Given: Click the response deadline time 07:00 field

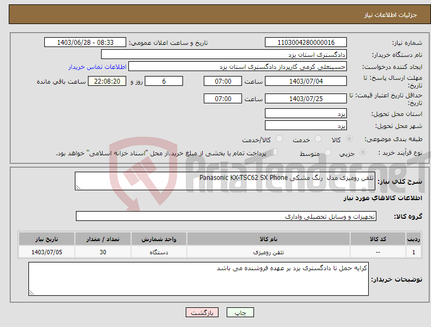Looking at the screenshot, I should (223, 81).
